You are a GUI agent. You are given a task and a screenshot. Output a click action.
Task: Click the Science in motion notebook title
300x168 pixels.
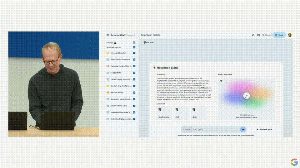[151, 35]
